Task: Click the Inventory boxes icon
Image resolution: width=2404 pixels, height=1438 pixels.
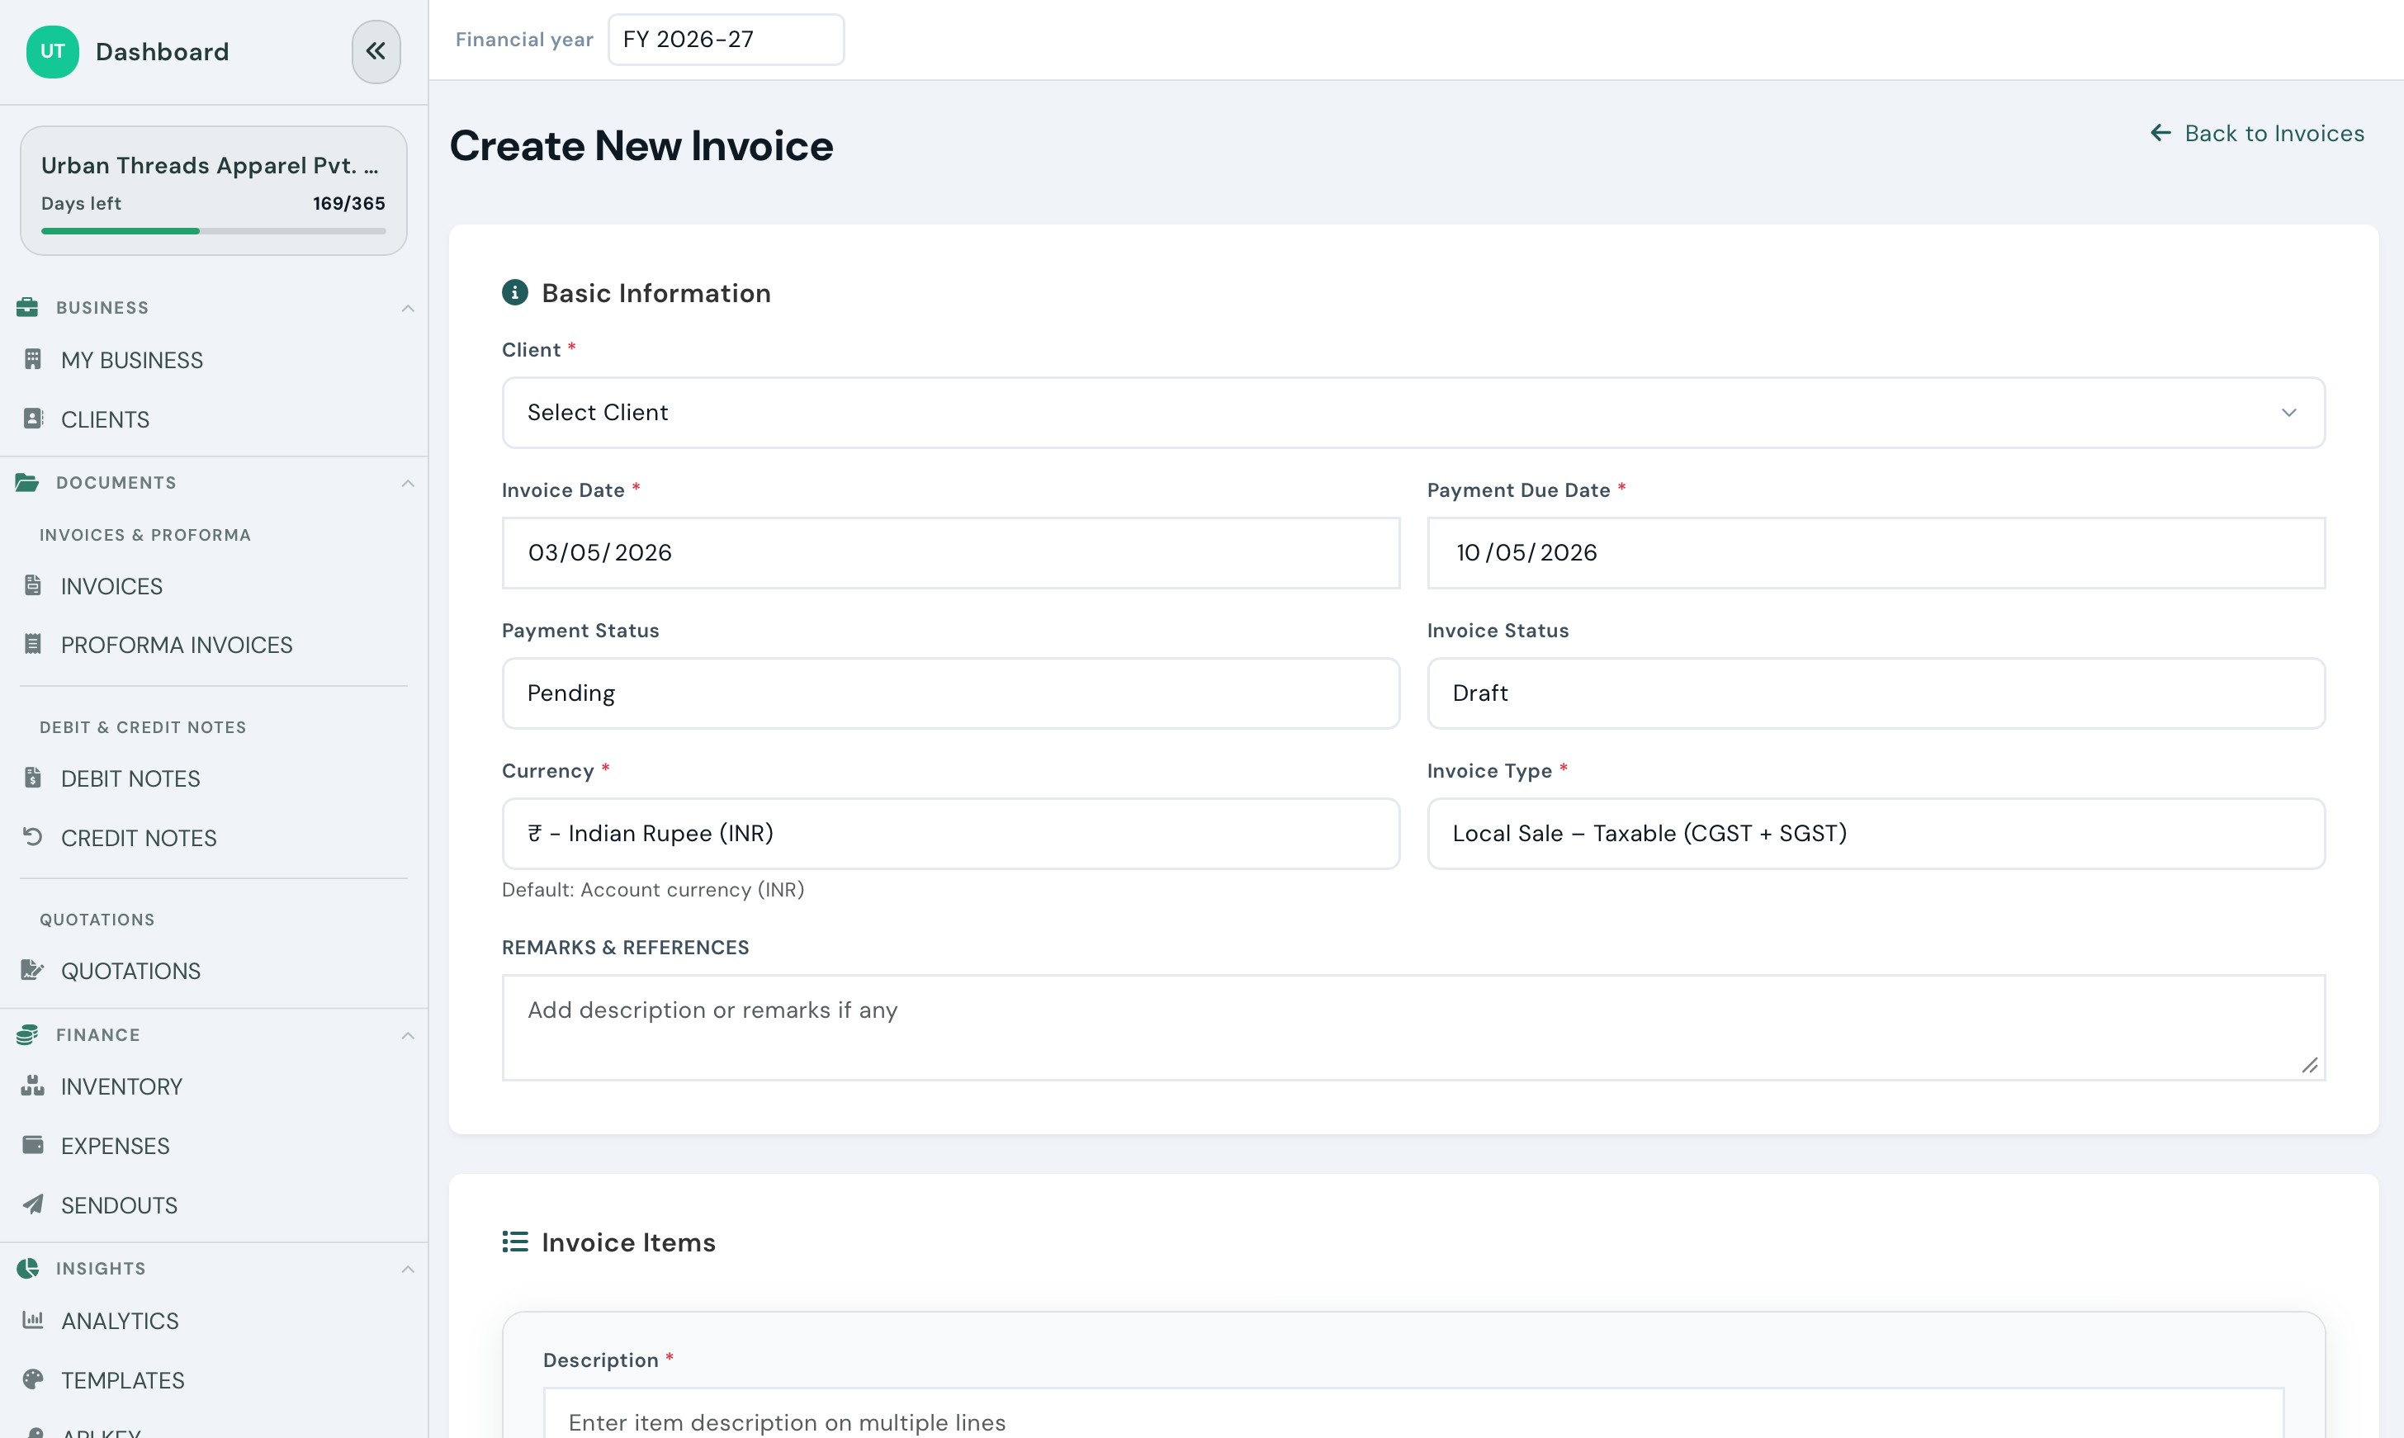Action: [x=33, y=1086]
